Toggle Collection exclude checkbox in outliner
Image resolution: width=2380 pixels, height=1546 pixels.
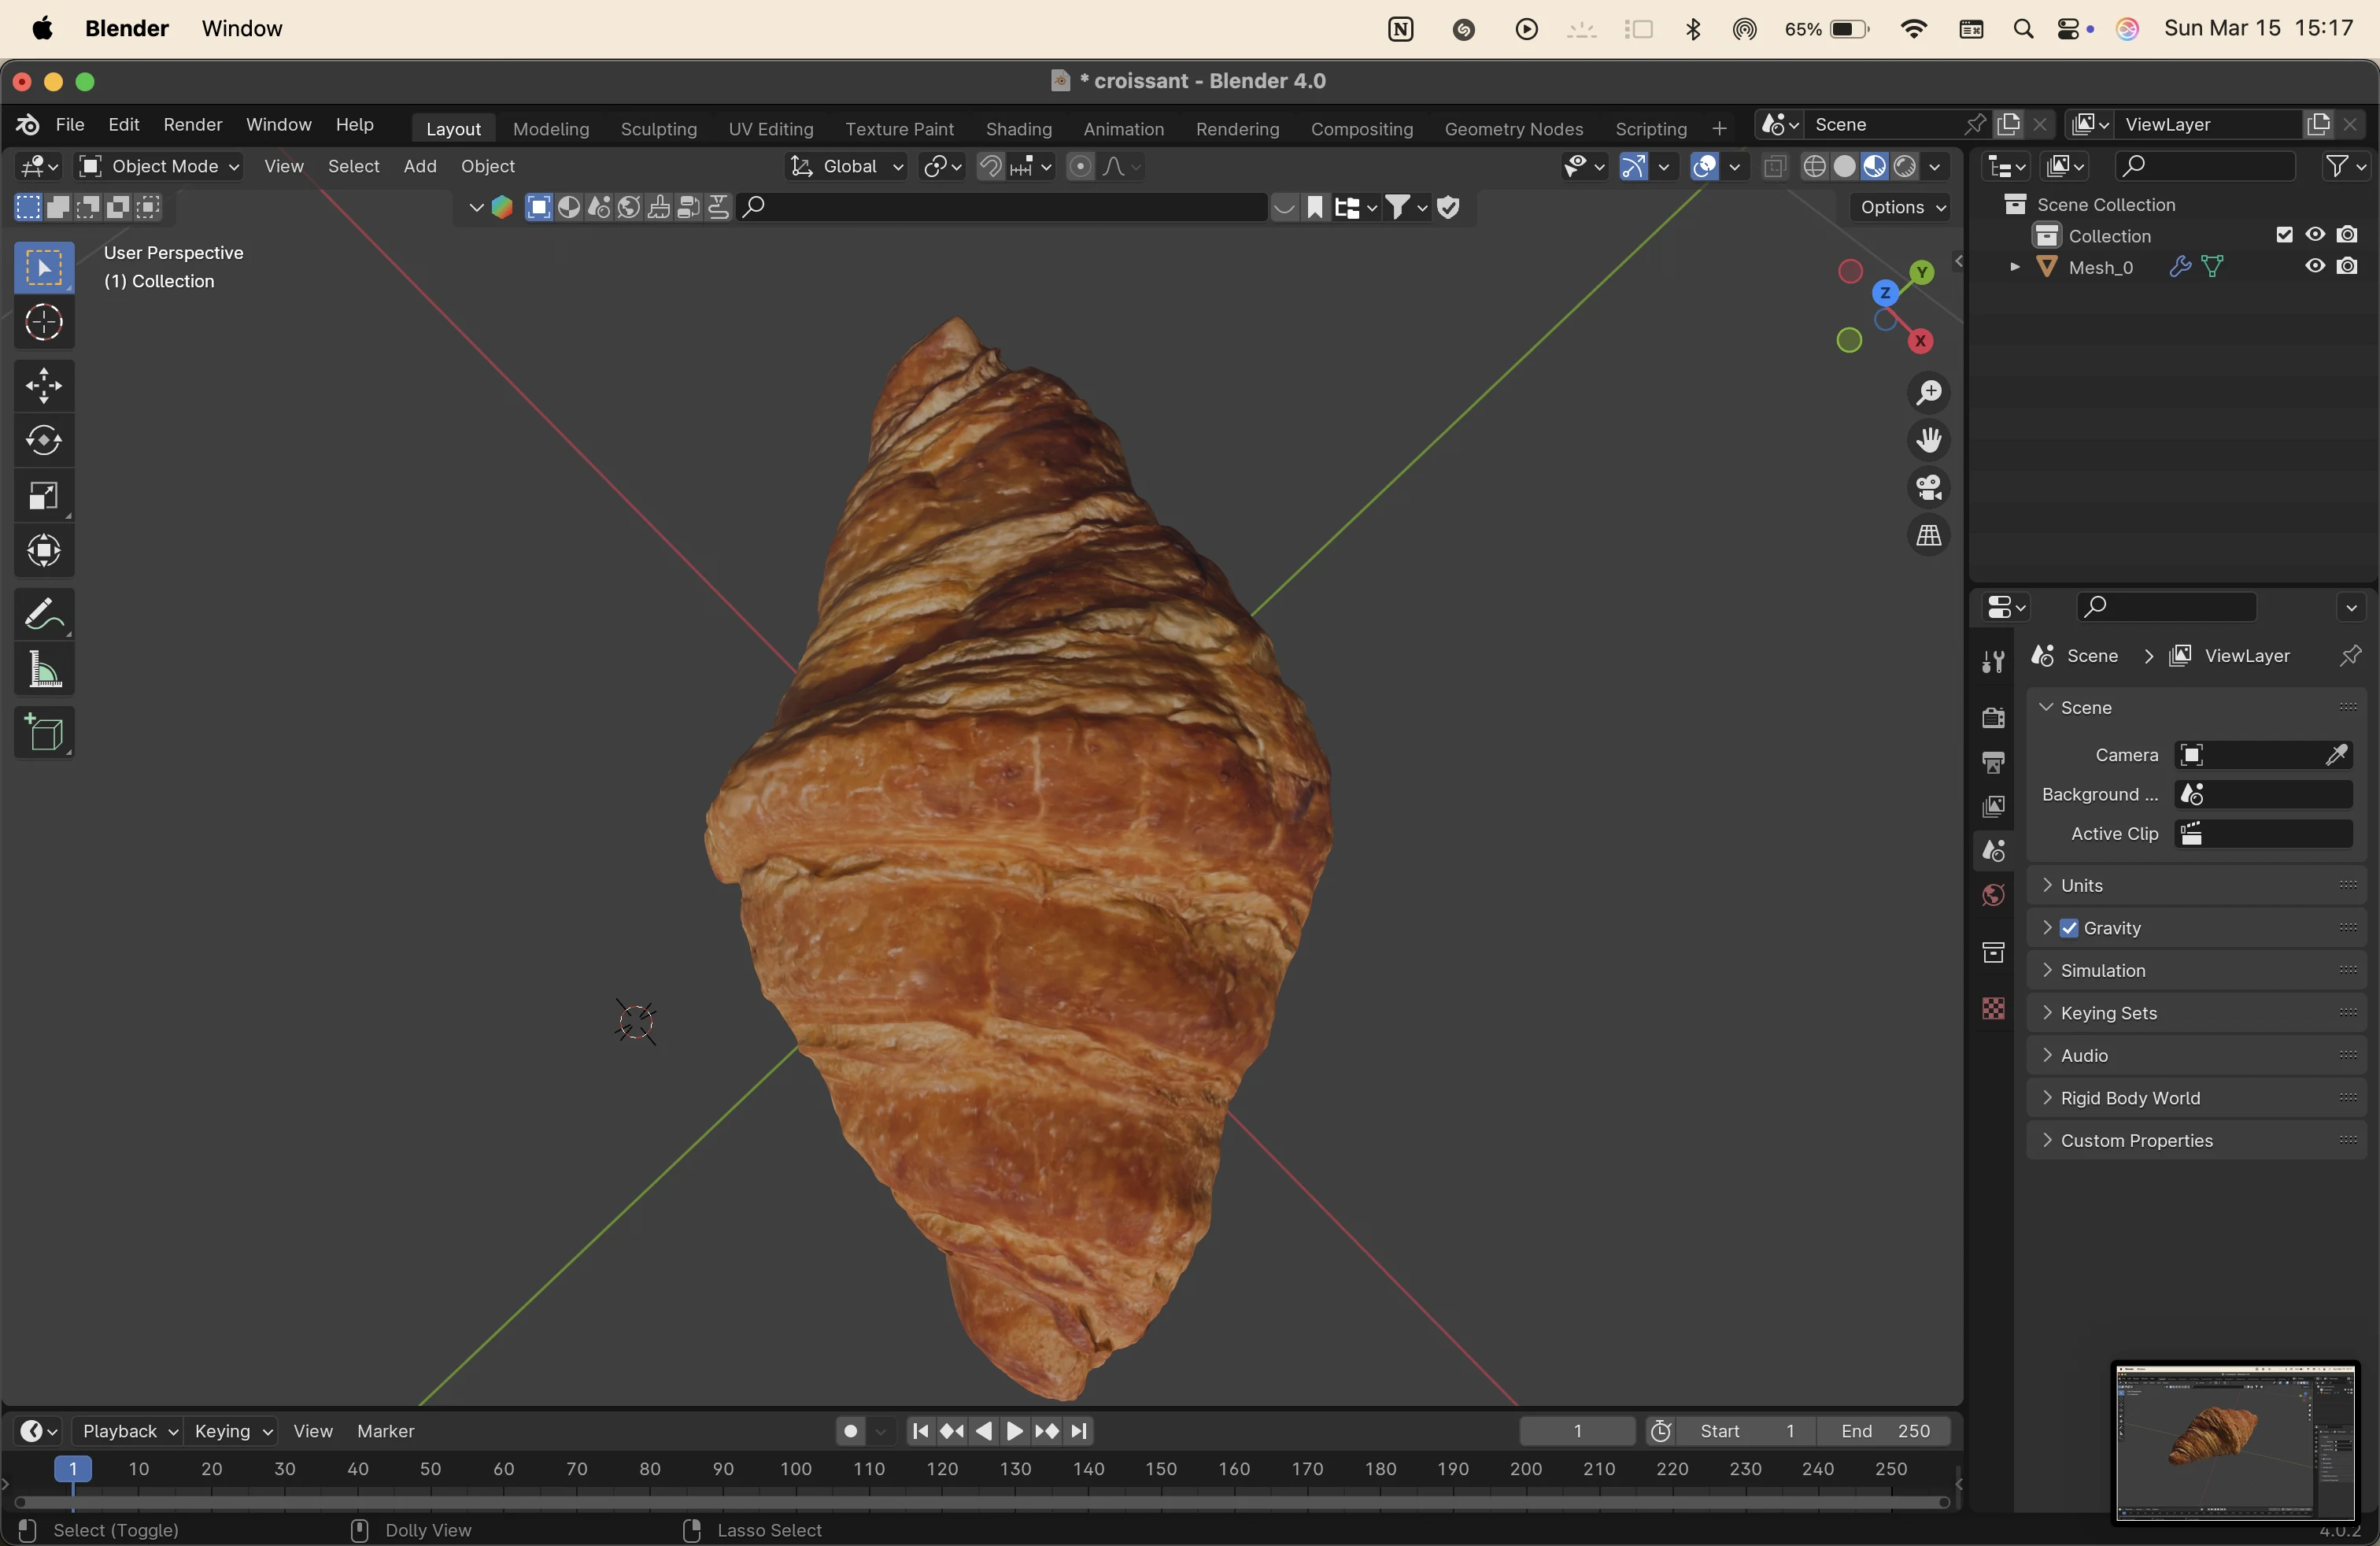tap(2284, 235)
